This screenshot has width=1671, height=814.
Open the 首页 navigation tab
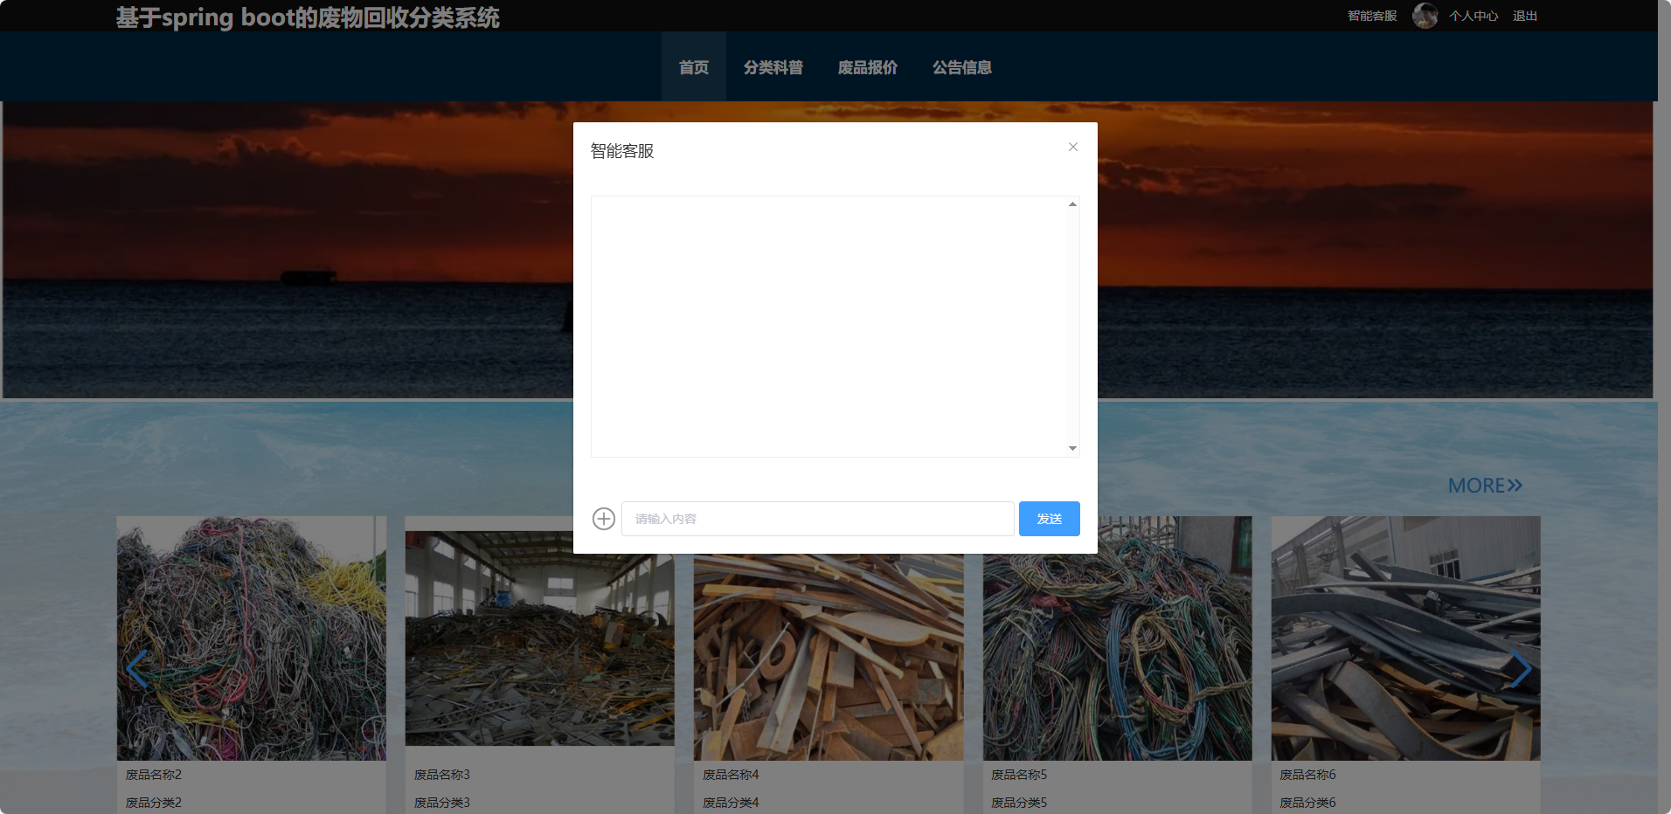click(x=694, y=67)
